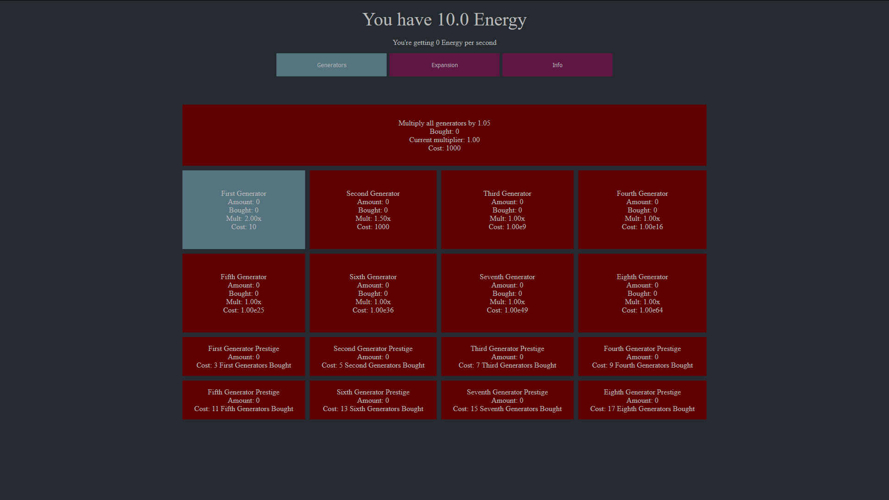The image size is (889, 500).
Task: Open the Info tab
Action: point(557,65)
